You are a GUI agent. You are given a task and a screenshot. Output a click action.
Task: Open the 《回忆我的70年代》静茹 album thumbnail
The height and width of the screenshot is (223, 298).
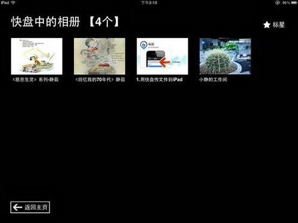(x=100, y=56)
